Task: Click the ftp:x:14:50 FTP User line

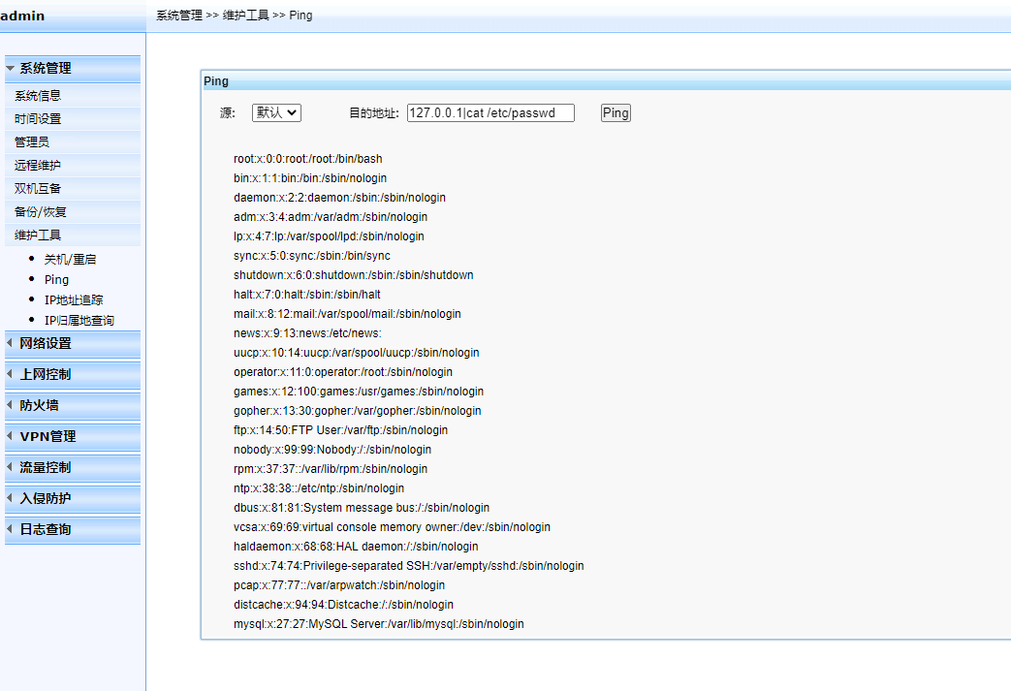Action: pos(340,430)
